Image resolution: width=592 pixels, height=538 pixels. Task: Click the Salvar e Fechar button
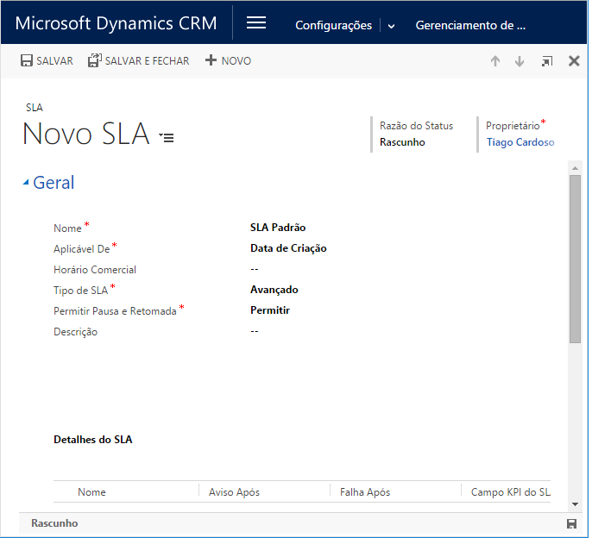(x=138, y=61)
